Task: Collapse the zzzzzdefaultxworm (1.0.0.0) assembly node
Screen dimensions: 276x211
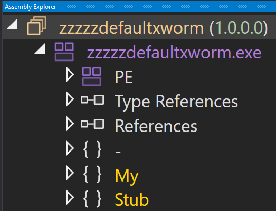Action: point(12,24)
